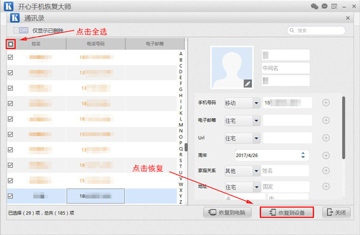
Task: Click the 已选择 ( 29 ) 项 status text
Action: [x=24, y=213]
